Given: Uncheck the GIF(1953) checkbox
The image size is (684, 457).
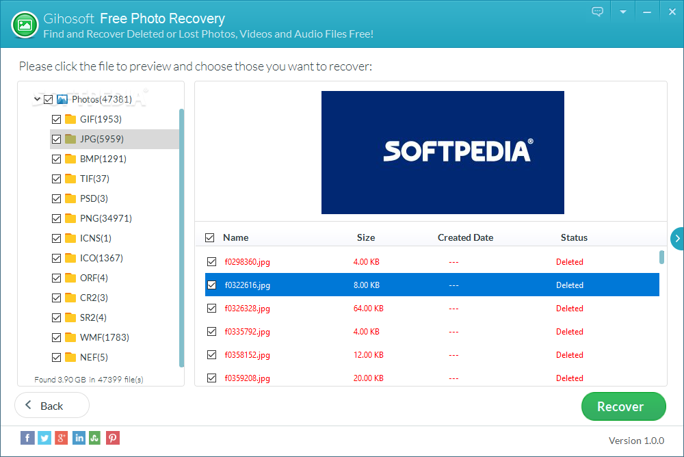Looking at the screenshot, I should [x=56, y=119].
